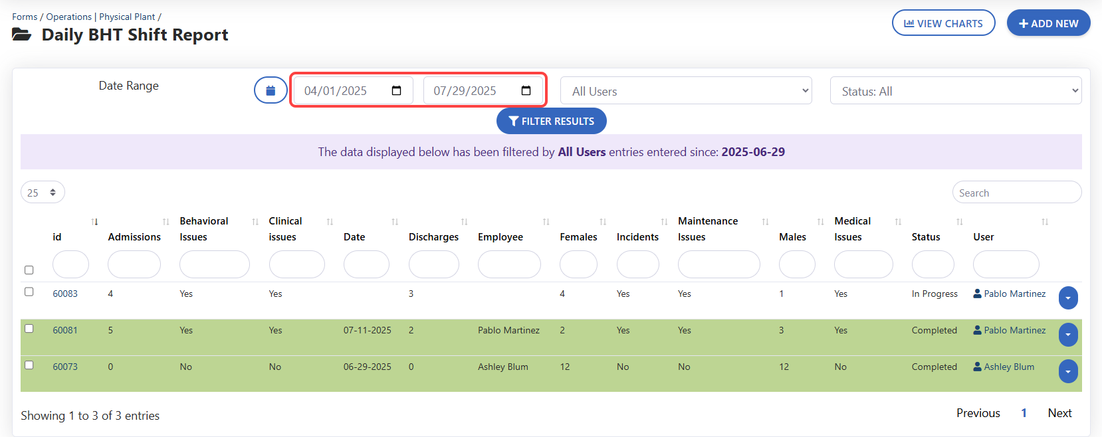Tick the checkbox for row 60083
This screenshot has height=437, width=1102.
pyautogui.click(x=29, y=292)
